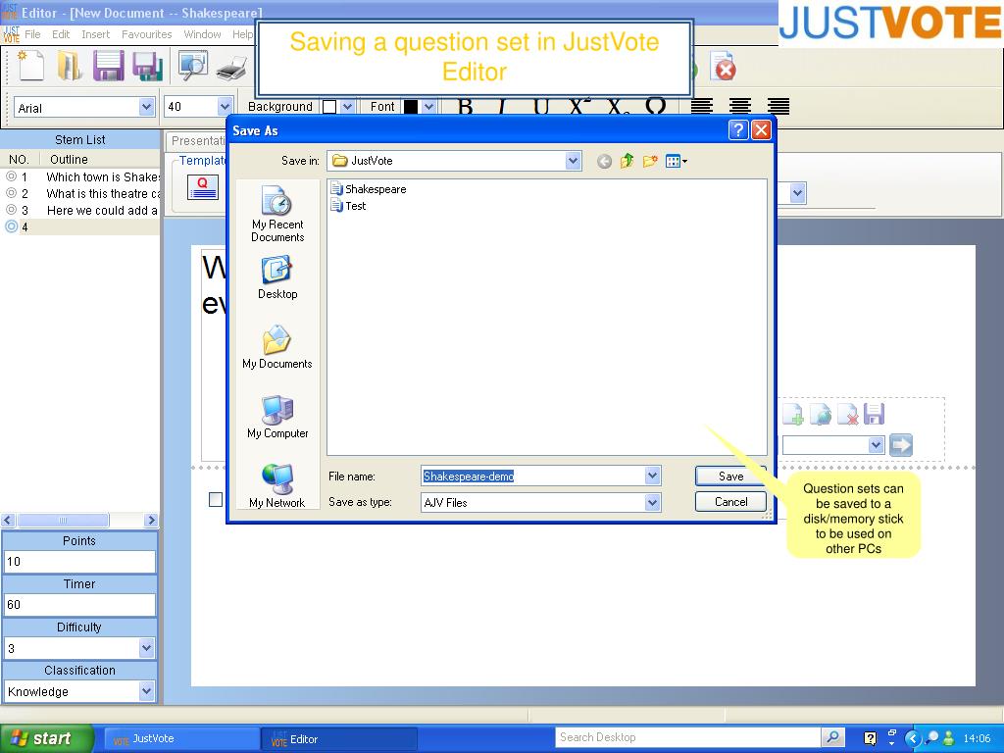
Task: Click add-document icon with green plus
Action: tap(792, 415)
